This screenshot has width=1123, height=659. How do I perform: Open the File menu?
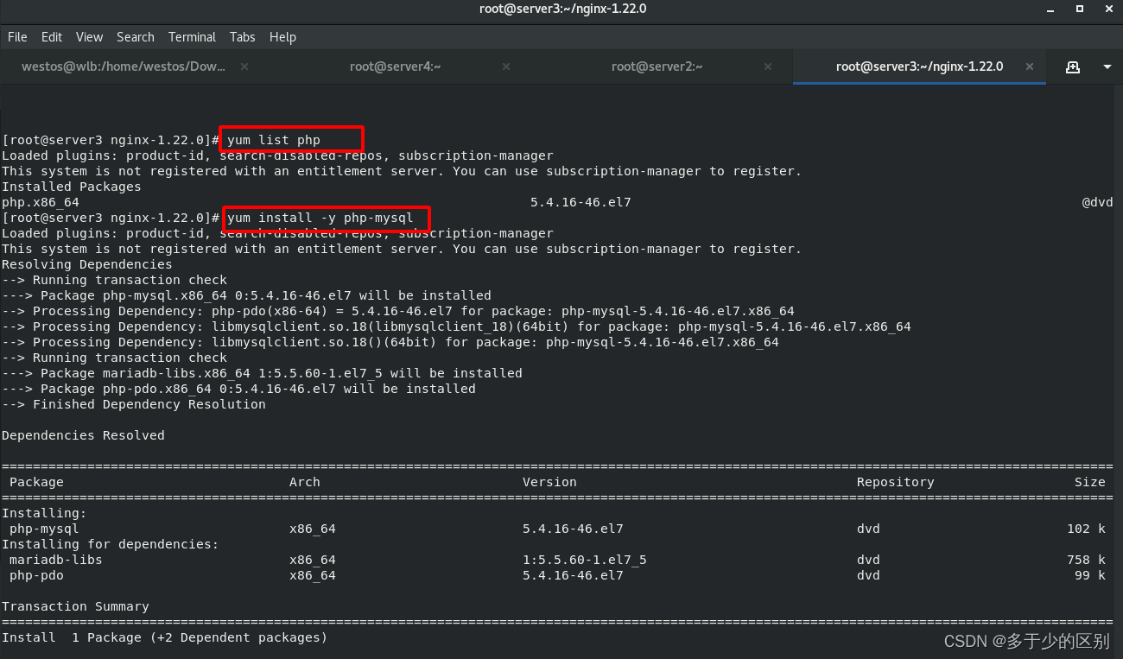pyautogui.click(x=17, y=37)
